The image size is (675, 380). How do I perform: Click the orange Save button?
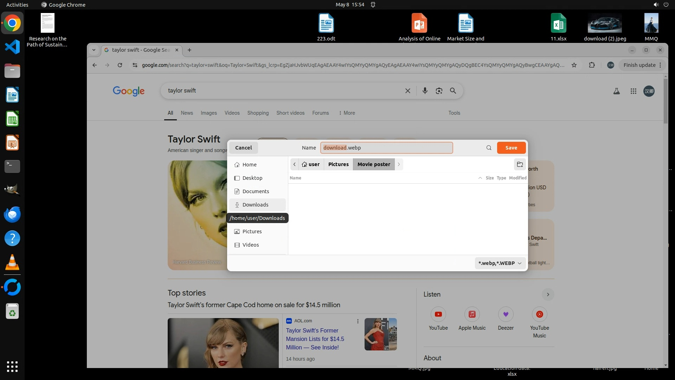(x=511, y=148)
